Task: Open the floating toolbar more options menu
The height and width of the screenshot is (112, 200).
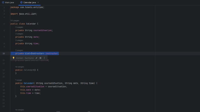Action: (44, 58)
